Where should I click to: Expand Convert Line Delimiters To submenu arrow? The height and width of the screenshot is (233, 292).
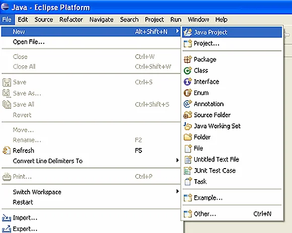click(178, 160)
